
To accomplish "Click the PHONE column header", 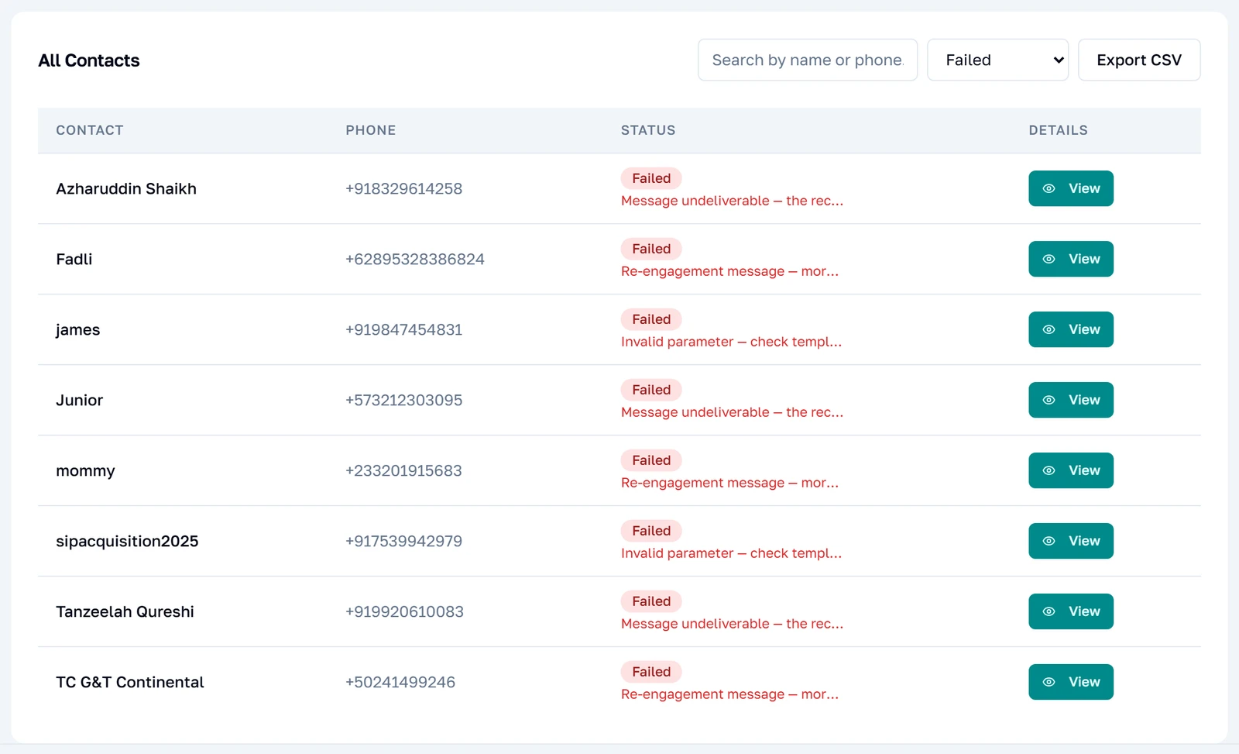I will 371,130.
